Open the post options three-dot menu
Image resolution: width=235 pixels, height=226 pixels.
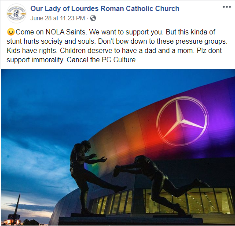[x=227, y=7]
